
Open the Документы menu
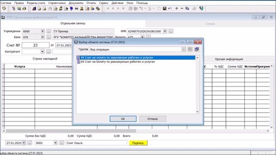pyautogui.click(x=76, y=3)
